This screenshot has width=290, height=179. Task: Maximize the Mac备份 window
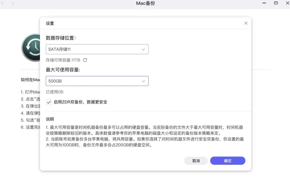tap(276, 3)
